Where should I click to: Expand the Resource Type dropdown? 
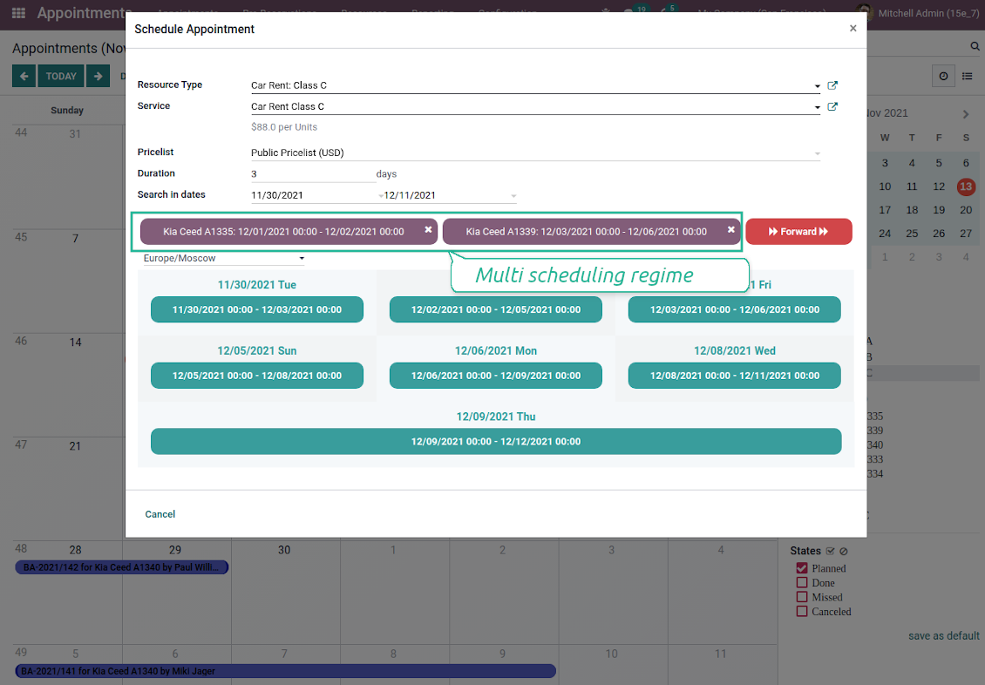coord(817,86)
